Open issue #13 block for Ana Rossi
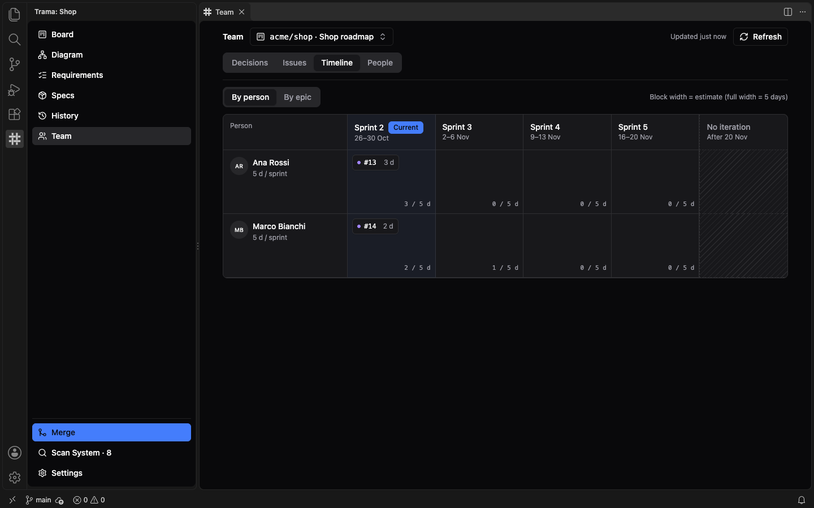Viewport: 814px width, 508px height. coord(375,163)
